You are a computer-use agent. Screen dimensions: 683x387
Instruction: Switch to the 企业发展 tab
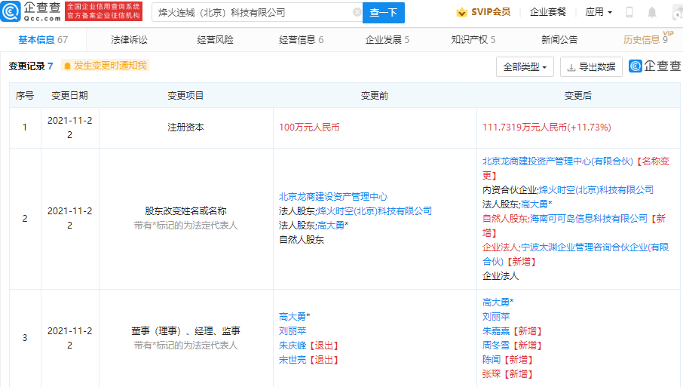click(x=387, y=40)
